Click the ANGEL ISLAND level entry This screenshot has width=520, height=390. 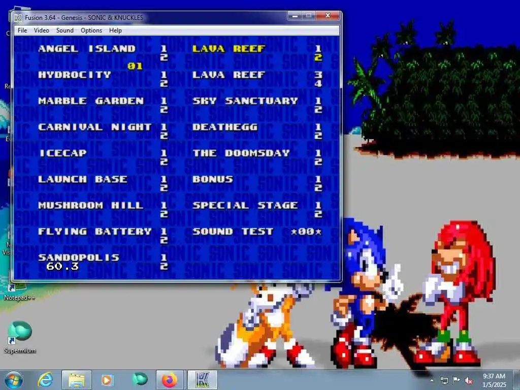pyautogui.click(x=87, y=49)
